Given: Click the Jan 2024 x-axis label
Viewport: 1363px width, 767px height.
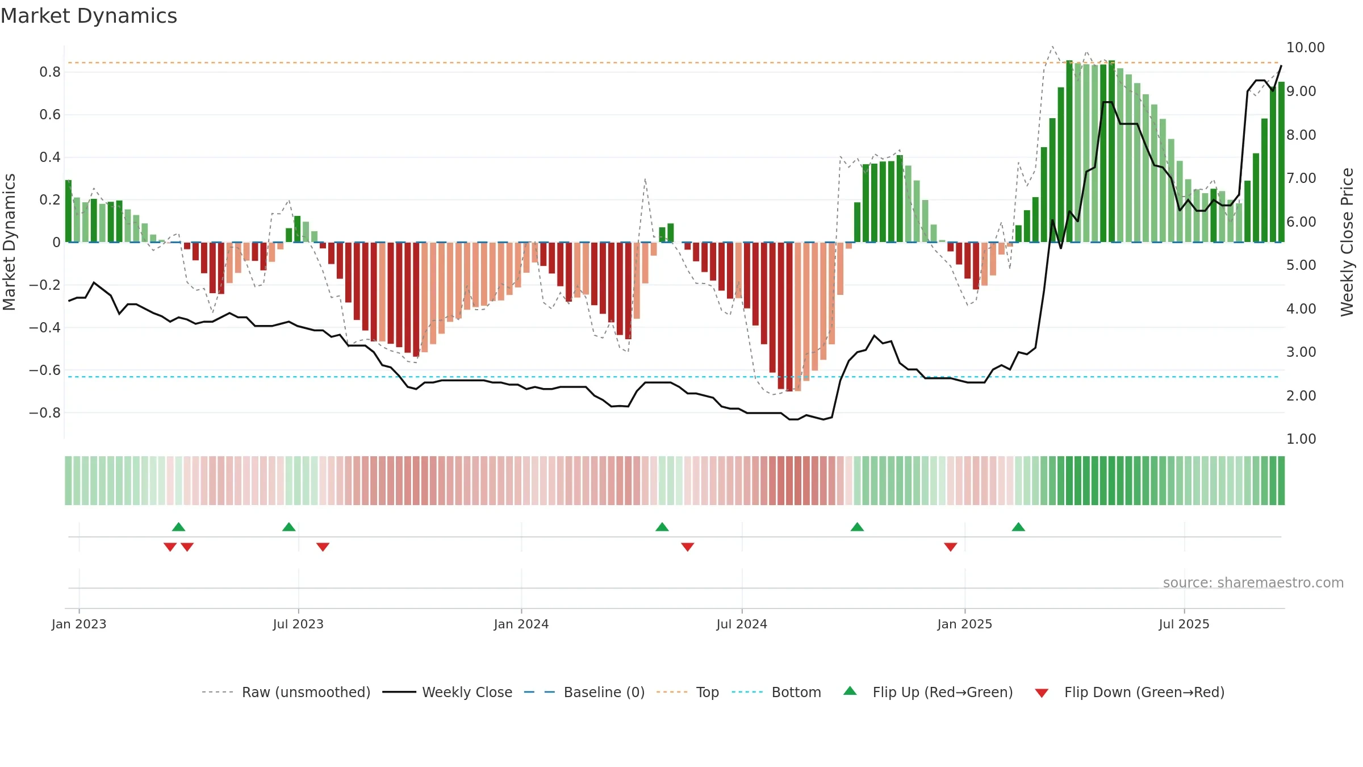Looking at the screenshot, I should (x=521, y=624).
